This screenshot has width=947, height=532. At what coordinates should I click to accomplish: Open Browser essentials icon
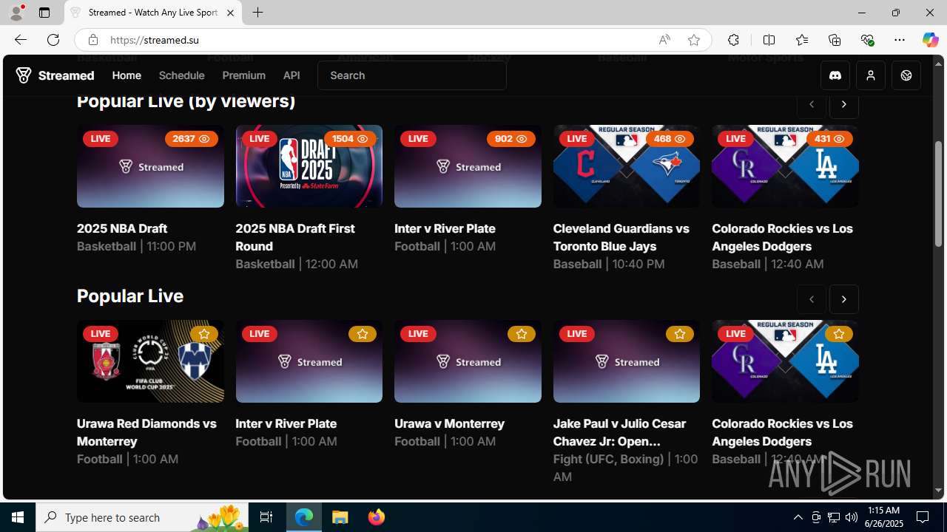[867, 40]
